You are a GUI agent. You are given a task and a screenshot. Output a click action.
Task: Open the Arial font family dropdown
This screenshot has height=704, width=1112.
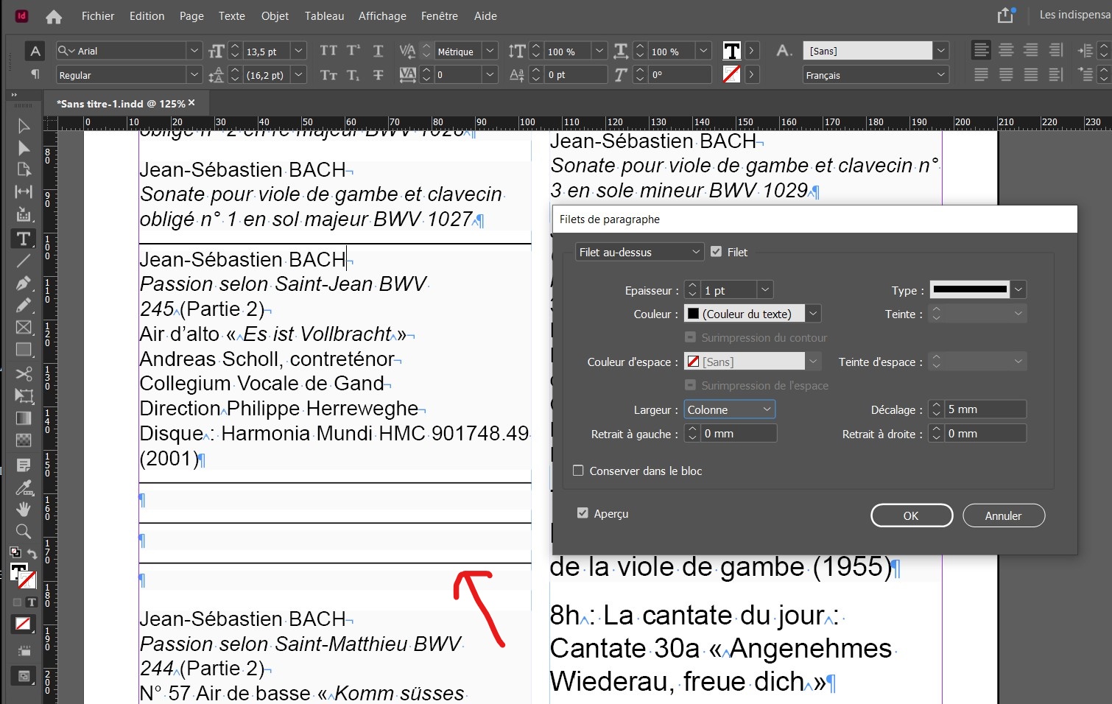193,50
